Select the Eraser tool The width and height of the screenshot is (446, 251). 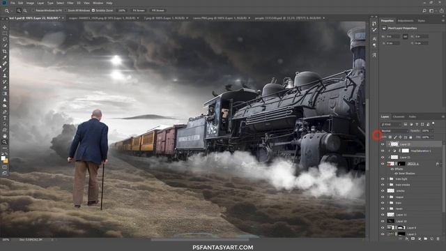(x=5, y=88)
